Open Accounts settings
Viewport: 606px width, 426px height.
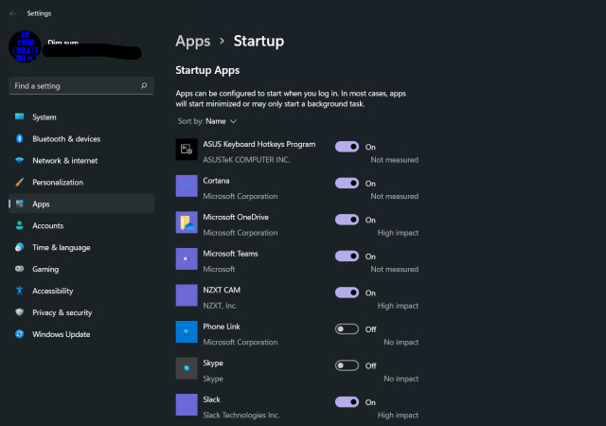tap(81, 225)
